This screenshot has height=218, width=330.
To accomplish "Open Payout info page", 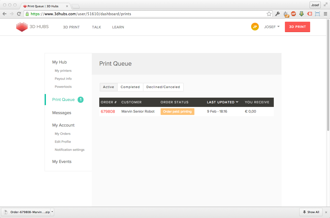I will 63,79.
